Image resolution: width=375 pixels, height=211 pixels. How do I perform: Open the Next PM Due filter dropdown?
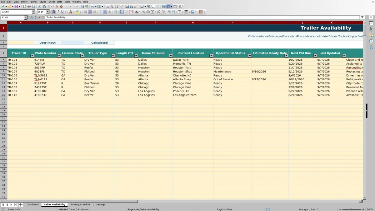click(x=315, y=56)
